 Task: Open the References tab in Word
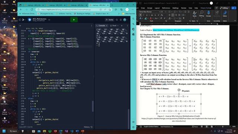(x=166, y=8)
